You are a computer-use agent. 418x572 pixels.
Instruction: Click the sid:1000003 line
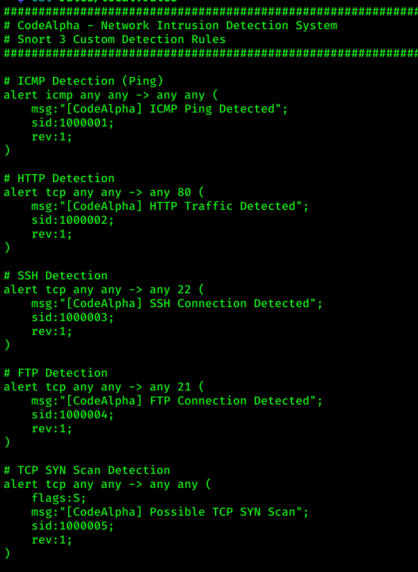pyautogui.click(x=73, y=318)
